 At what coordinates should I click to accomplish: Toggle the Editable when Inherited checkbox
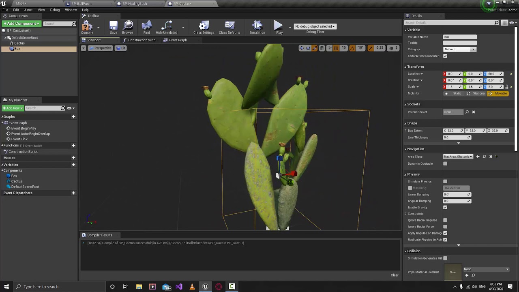445,56
